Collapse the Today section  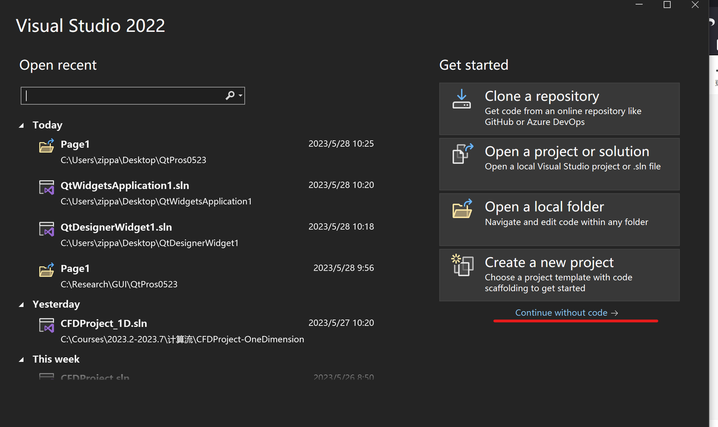coord(21,125)
